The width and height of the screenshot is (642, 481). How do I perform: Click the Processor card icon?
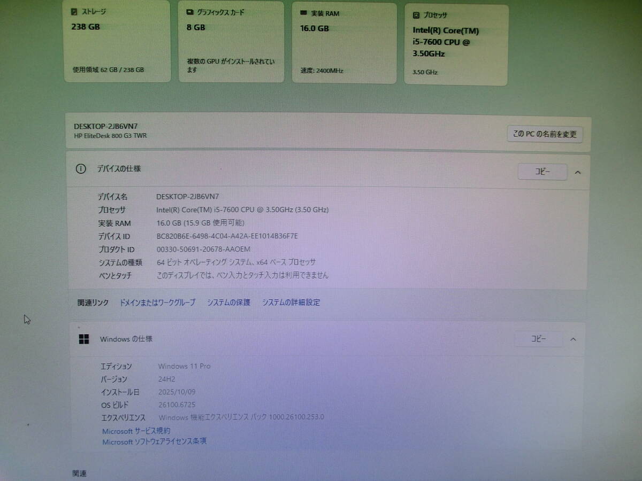point(416,15)
